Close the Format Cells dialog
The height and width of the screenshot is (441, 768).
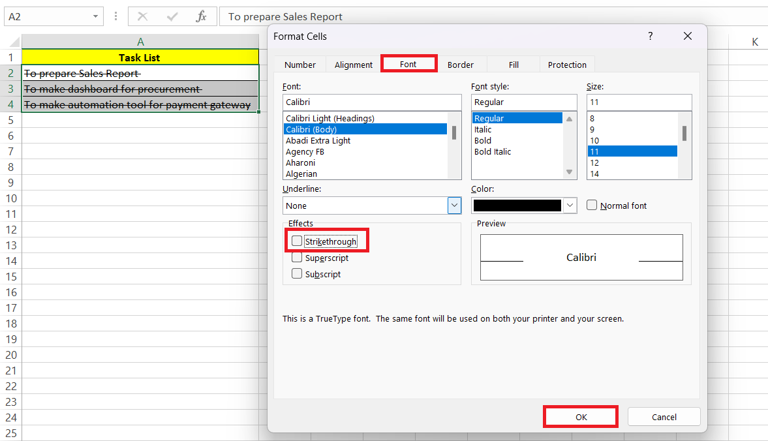688,37
